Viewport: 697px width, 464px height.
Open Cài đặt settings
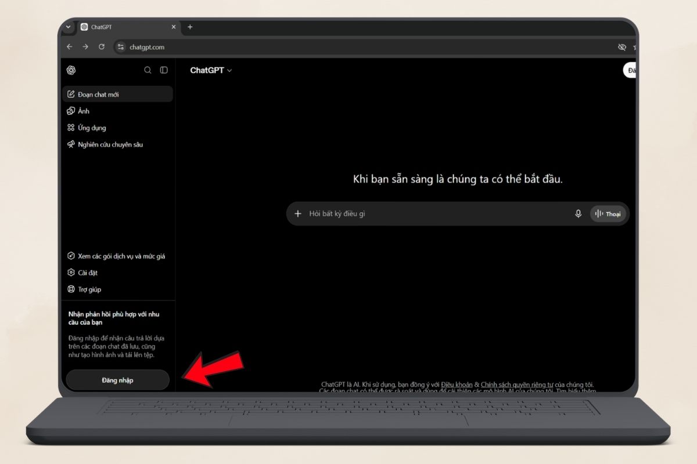[117, 273]
